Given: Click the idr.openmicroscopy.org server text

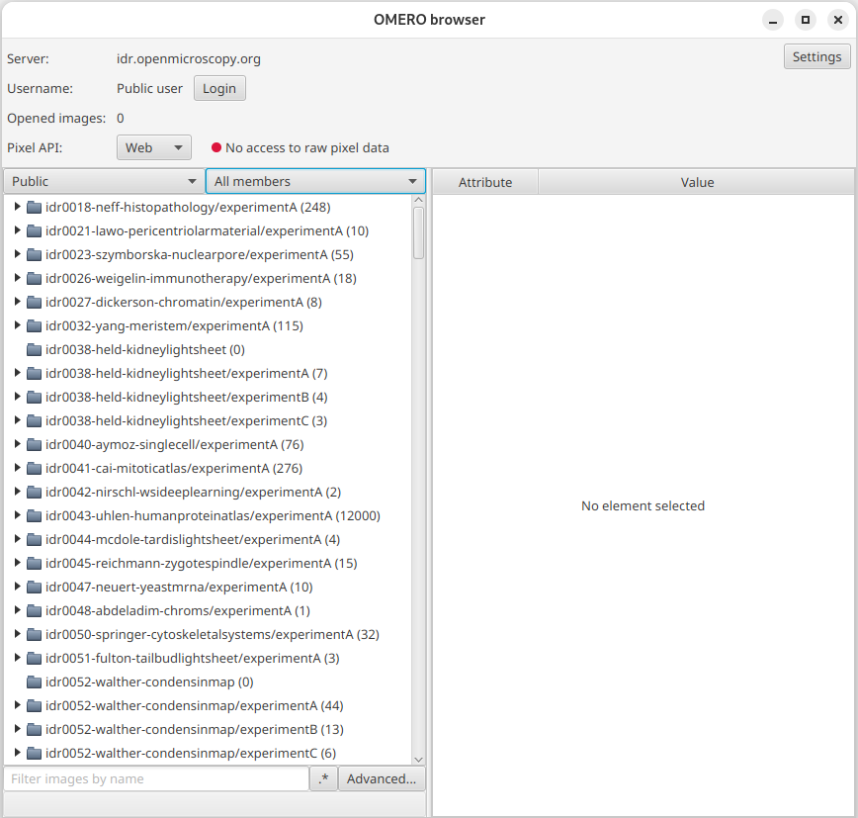Looking at the screenshot, I should point(188,59).
